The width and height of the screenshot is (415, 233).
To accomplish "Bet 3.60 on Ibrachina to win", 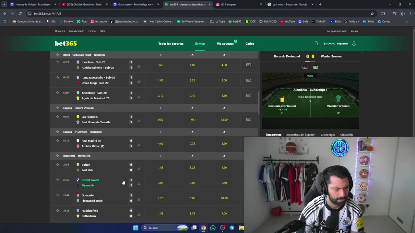I will [160, 65].
